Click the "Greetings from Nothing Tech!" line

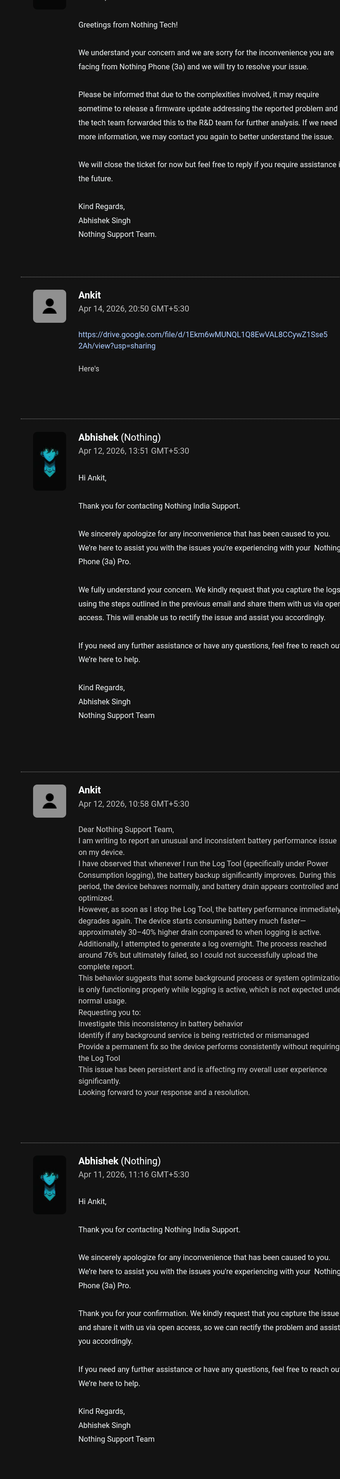[x=127, y=25]
